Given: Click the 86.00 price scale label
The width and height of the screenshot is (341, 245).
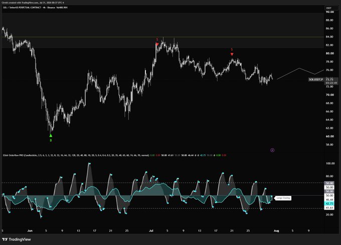Looking at the screenshot, I should pyautogui.click(x=329, y=28).
